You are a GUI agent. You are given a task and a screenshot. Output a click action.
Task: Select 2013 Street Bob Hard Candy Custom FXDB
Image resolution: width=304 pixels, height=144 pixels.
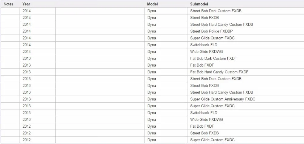pyautogui.click(x=222, y=92)
